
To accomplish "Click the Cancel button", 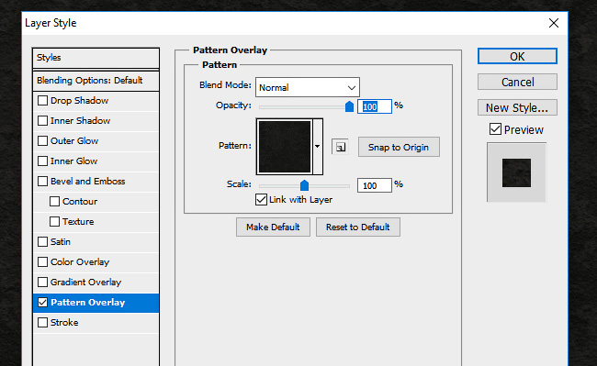I will coord(517,82).
